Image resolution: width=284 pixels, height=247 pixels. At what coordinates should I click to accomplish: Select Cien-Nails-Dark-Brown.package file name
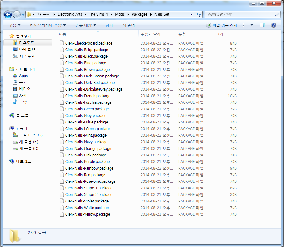(92, 76)
